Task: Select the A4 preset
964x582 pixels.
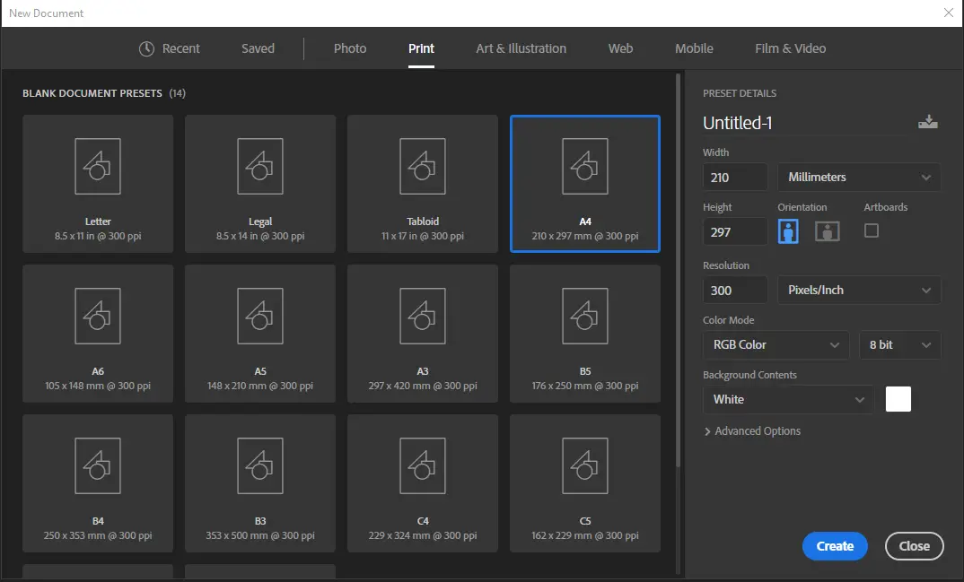Action: (584, 184)
